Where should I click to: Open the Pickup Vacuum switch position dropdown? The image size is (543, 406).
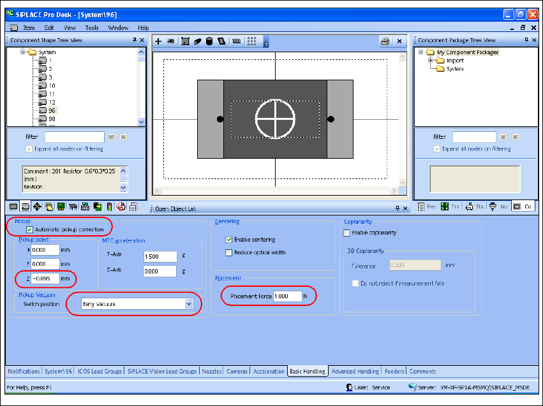(188, 304)
